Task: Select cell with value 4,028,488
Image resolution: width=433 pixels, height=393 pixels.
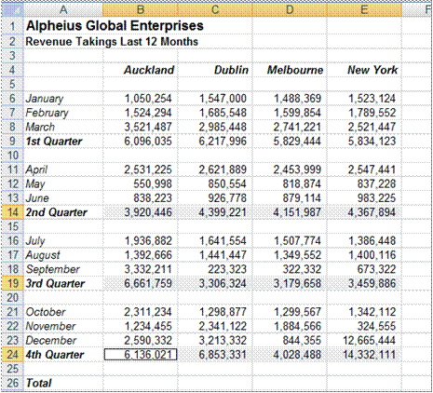Action: point(290,355)
